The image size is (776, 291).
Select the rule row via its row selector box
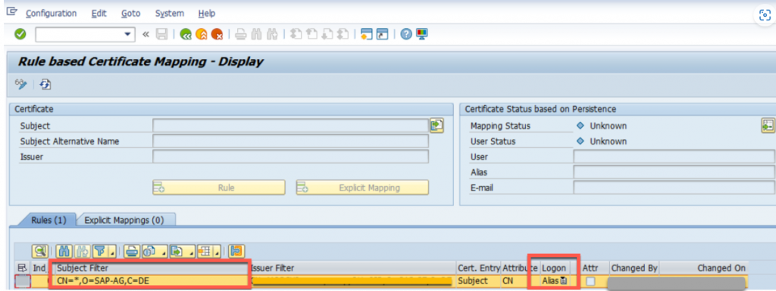[23, 281]
